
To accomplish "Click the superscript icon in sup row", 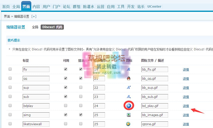I will [129, 88].
